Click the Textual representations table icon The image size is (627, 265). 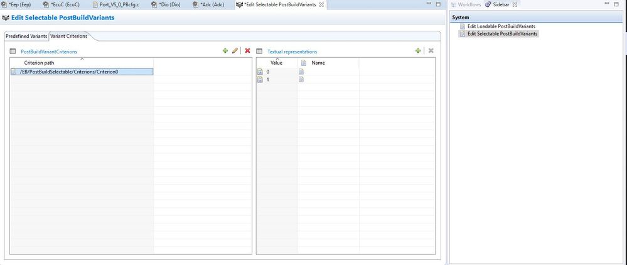[x=259, y=51]
